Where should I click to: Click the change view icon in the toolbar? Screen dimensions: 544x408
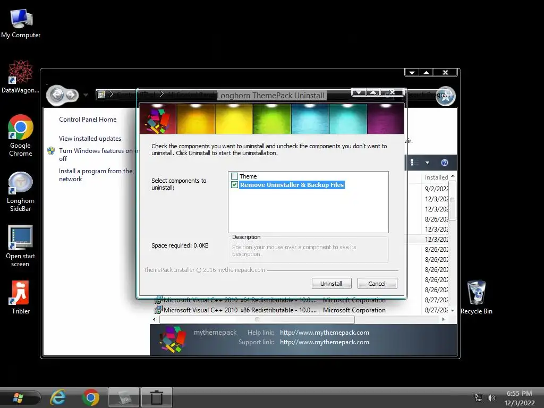click(414, 163)
